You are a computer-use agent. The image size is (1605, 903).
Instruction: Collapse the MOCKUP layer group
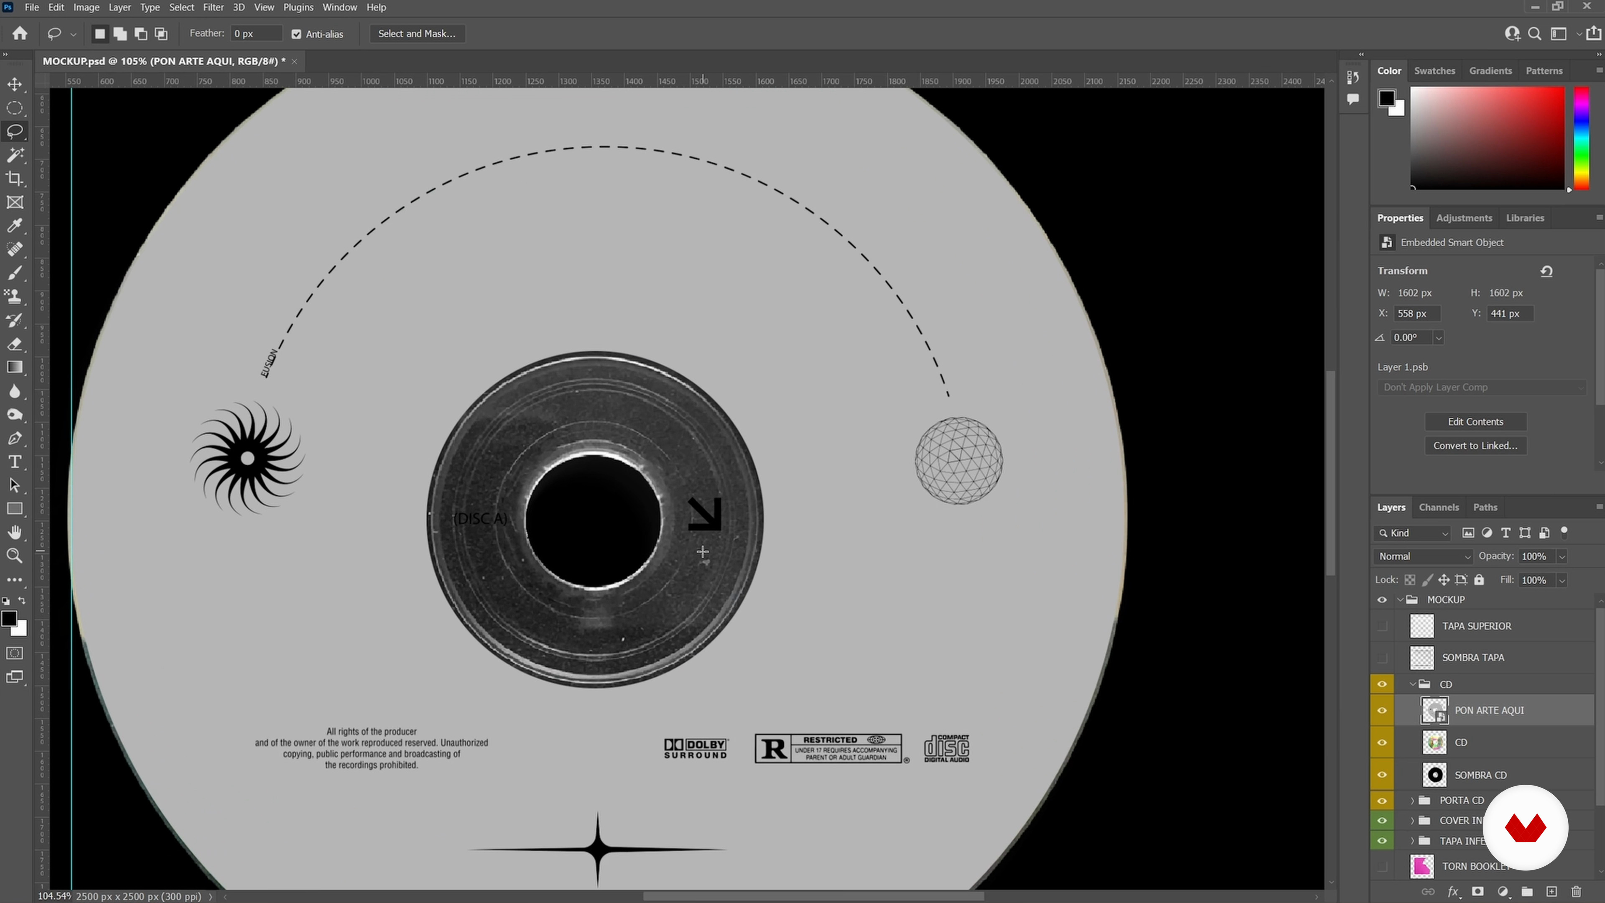(x=1400, y=599)
